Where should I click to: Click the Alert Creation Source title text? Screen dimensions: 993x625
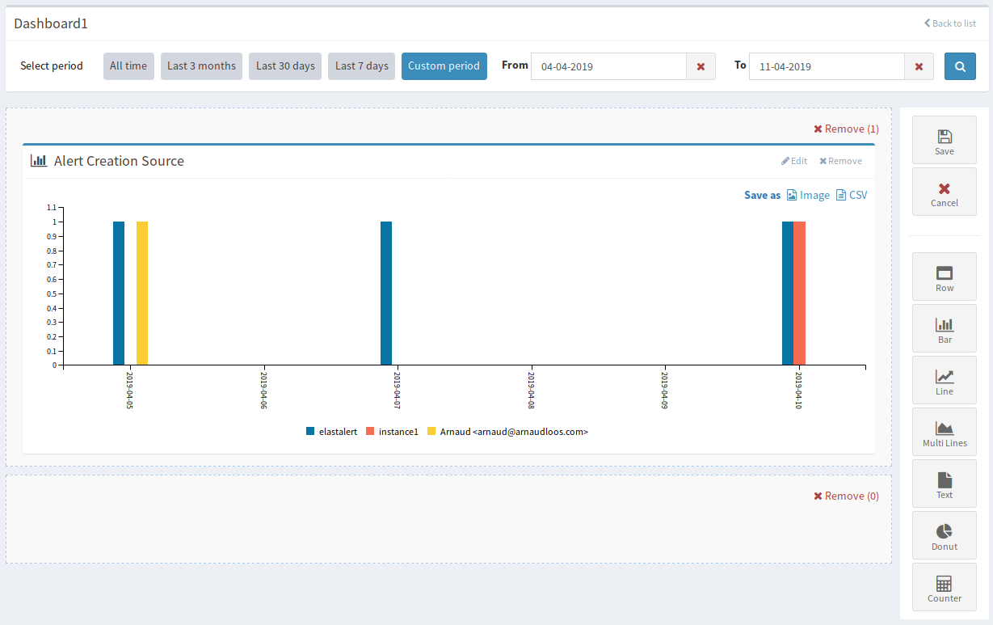(x=119, y=161)
